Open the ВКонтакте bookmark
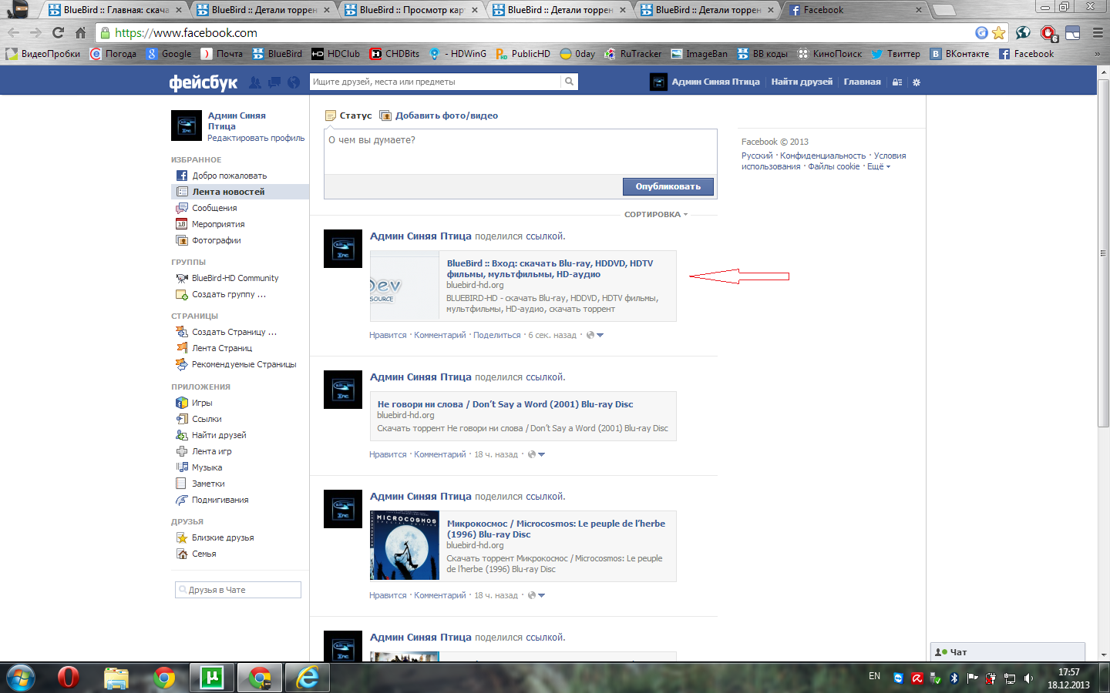1110x693 pixels. pos(959,54)
